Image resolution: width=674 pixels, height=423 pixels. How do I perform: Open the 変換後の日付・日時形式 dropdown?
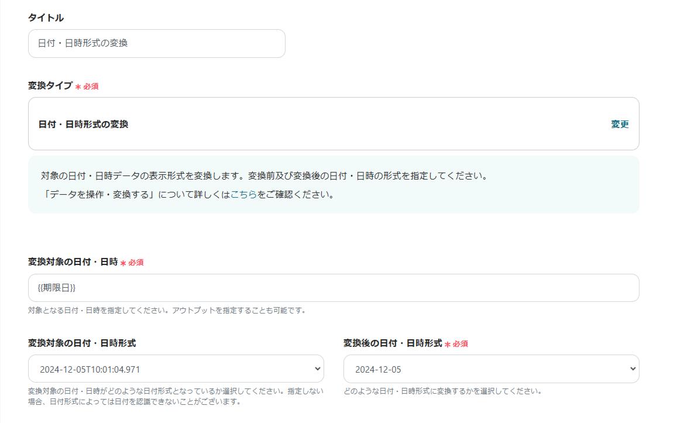(491, 369)
